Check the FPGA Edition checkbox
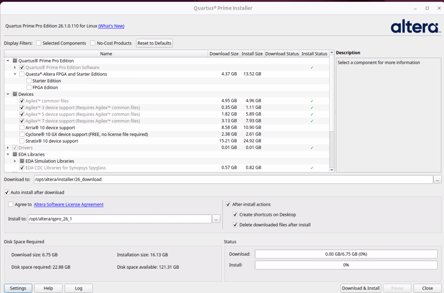The height and width of the screenshot is (293, 444). pos(29,88)
